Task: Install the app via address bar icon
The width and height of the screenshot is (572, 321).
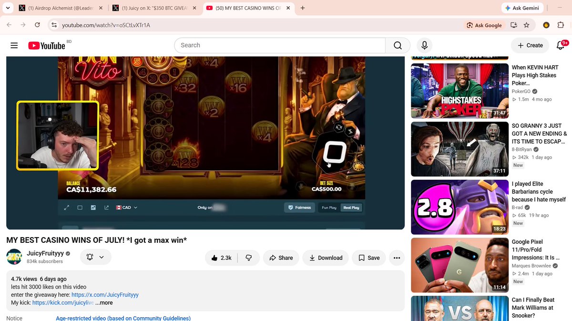Action: (x=513, y=25)
